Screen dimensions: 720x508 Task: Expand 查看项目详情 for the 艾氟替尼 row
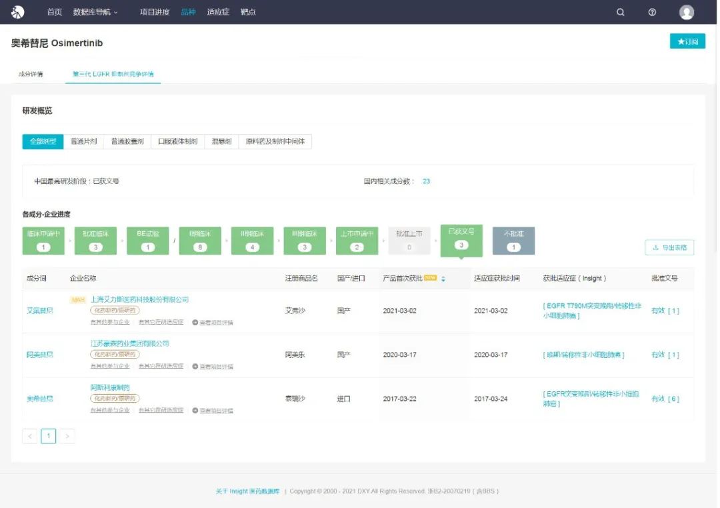tap(213, 323)
